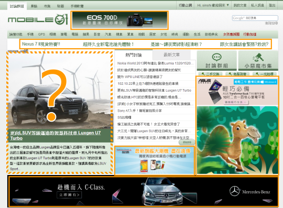Open the 超持久全新電池搶先體驗 text ad
This screenshot has width=283, height=208.
click(108, 44)
